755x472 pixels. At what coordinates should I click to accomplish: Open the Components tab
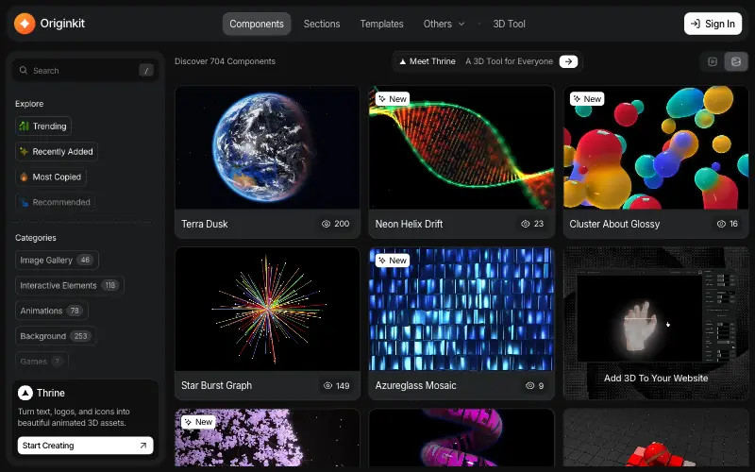(x=257, y=24)
